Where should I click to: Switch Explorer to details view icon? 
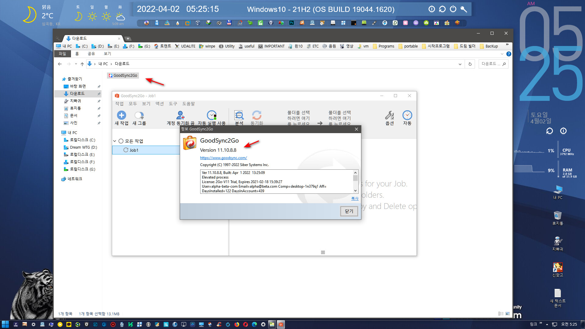[x=501, y=313]
